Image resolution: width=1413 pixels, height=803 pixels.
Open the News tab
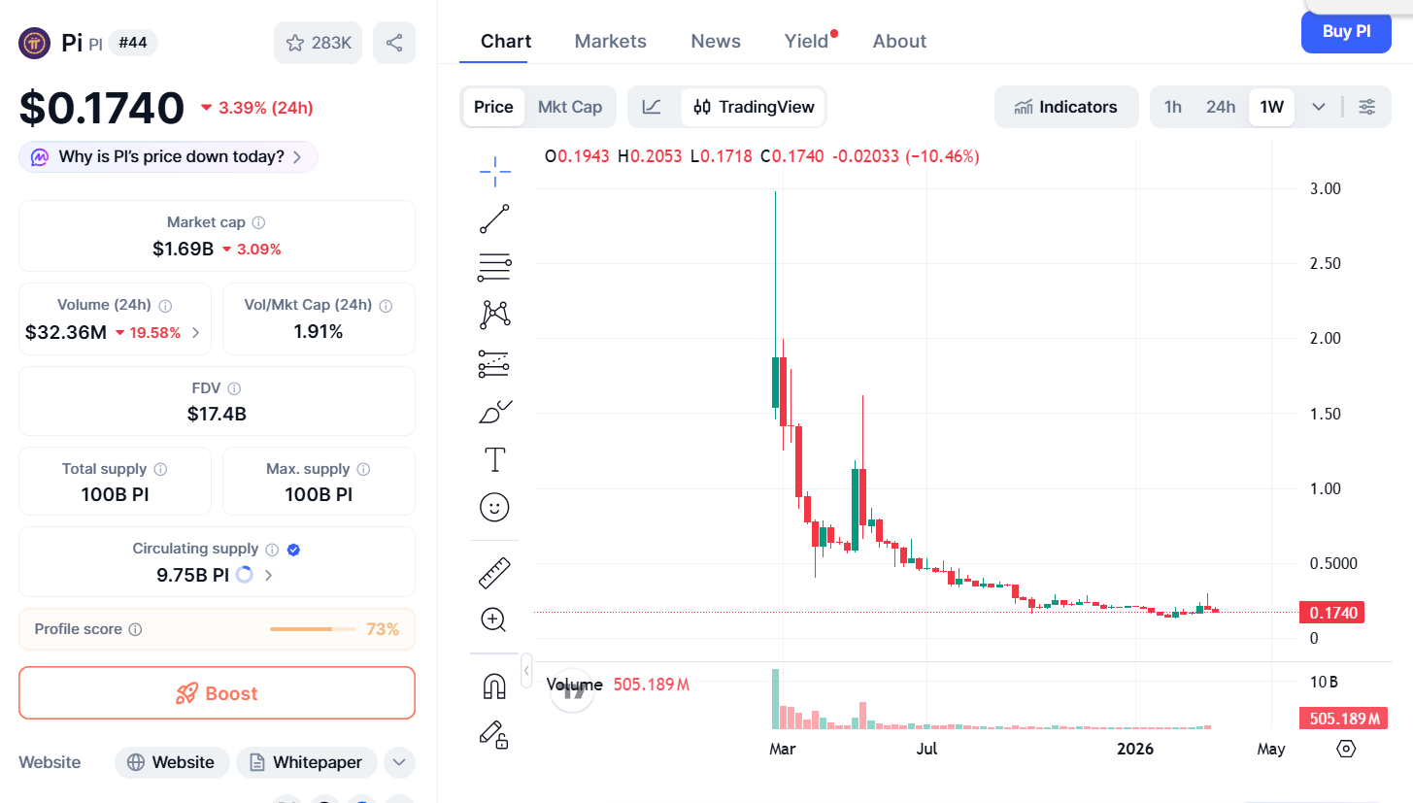click(716, 41)
